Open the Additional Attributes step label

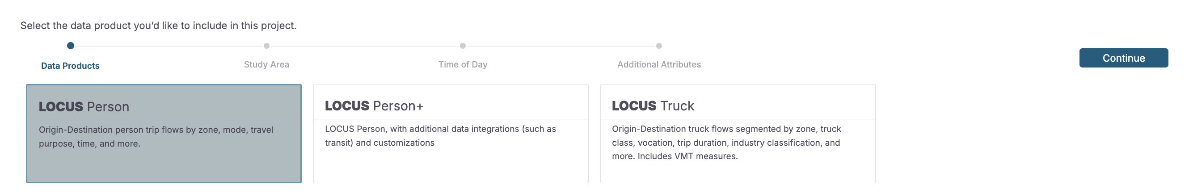(x=659, y=65)
